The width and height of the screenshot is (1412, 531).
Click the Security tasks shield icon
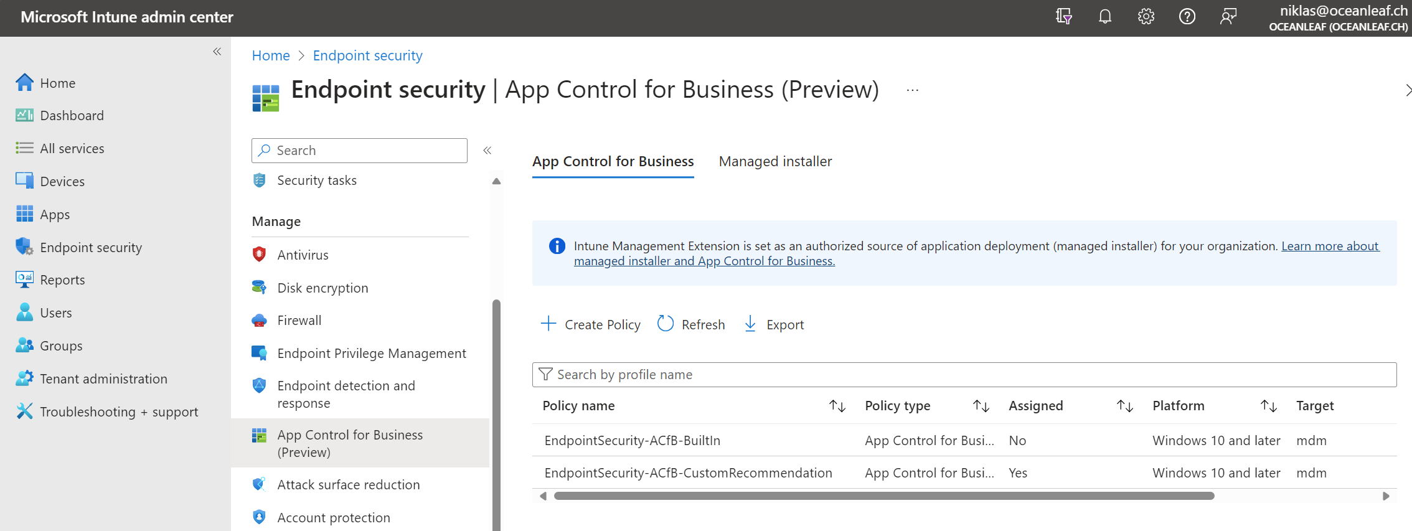click(260, 181)
